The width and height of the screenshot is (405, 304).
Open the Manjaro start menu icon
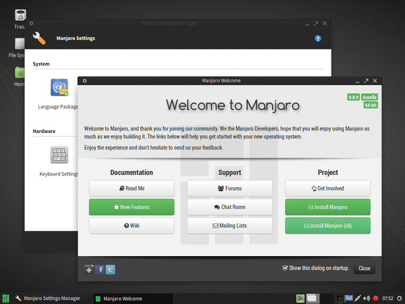click(5, 299)
